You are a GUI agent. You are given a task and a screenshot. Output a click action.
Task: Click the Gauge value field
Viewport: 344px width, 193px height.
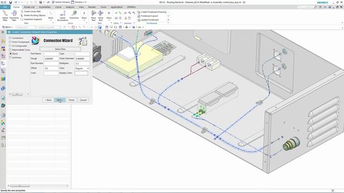[51, 59]
